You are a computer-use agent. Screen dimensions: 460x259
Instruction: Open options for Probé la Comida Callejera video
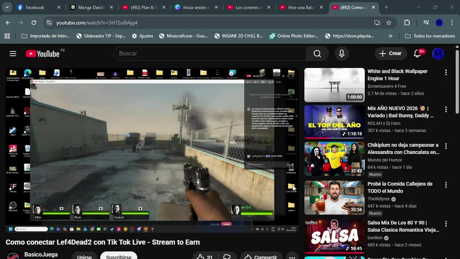446,185
